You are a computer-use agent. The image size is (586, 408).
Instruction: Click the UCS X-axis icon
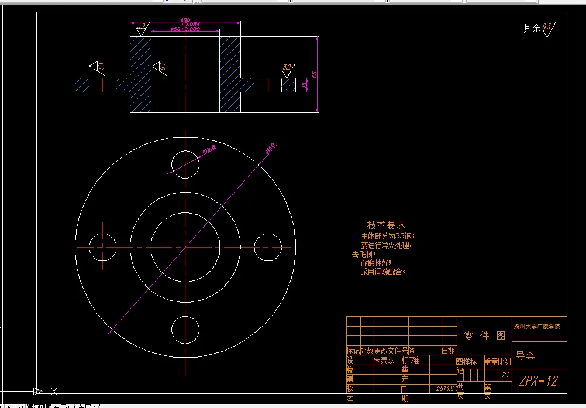54,392
